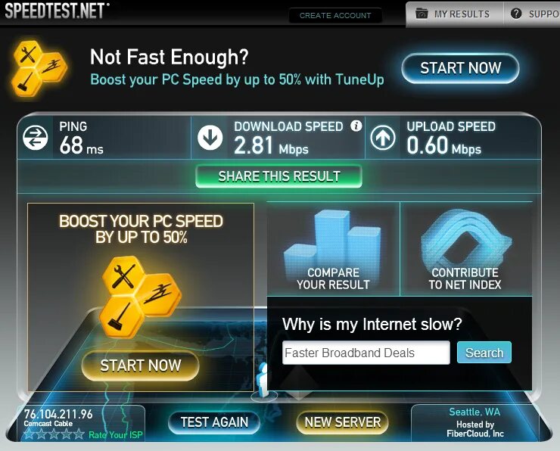Choose New Server button
Screen dimensions: 560x451
343,422
